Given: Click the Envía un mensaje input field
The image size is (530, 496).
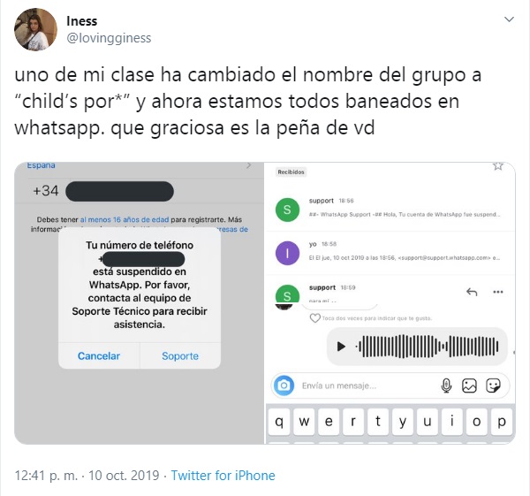Looking at the screenshot, I should [367, 385].
